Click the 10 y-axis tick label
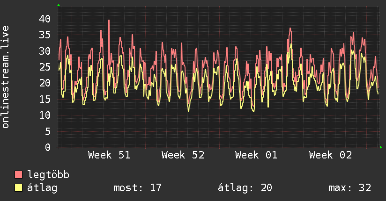The height and width of the screenshot is (201, 386). coord(45,115)
